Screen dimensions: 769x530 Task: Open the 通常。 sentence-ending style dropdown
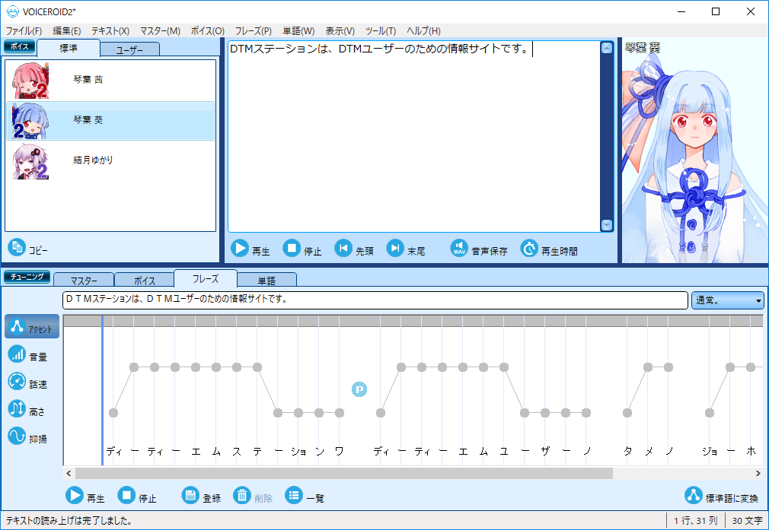pyautogui.click(x=728, y=300)
